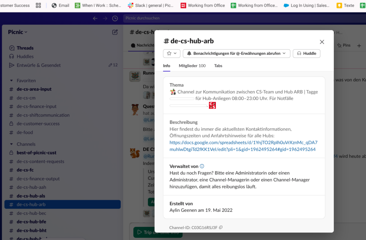
Task: Copy the Channel-ID with copy icon
Action: pyautogui.click(x=221, y=228)
